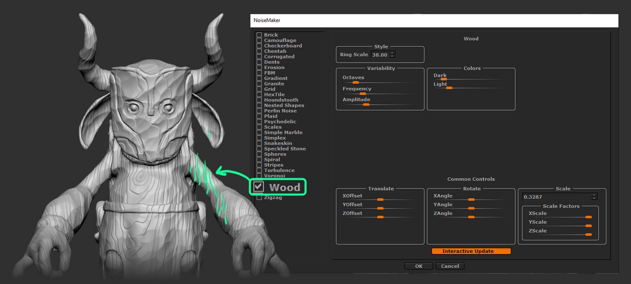Enable the Corrugated noise option
Image resolution: width=631 pixels, height=284 pixels.
coord(259,57)
